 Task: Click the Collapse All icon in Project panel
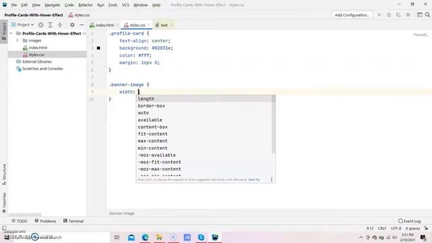[60, 25]
